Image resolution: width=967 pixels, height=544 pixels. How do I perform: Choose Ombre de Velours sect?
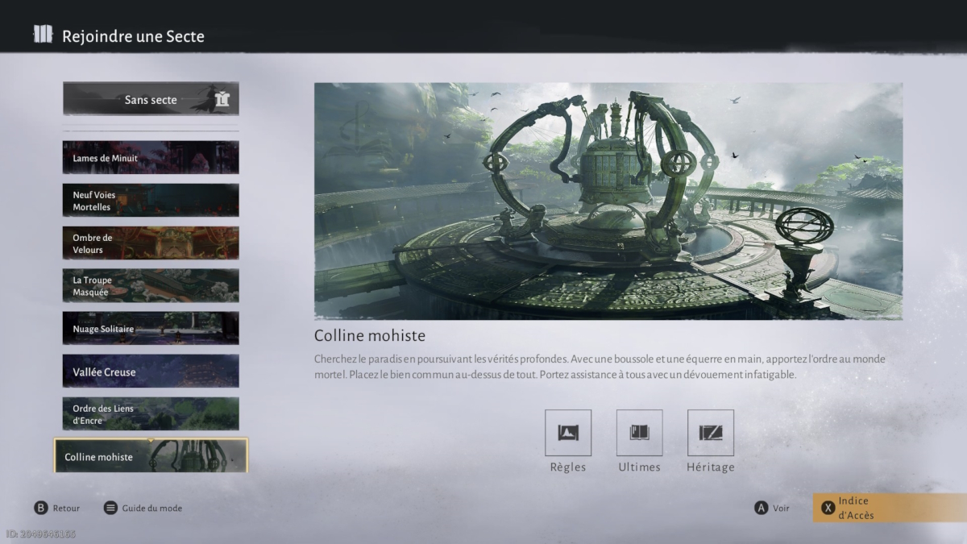(151, 243)
